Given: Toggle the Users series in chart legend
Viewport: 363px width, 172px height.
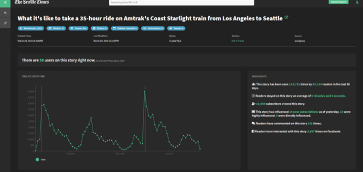Looking at the screenshot, I should tap(40, 160).
